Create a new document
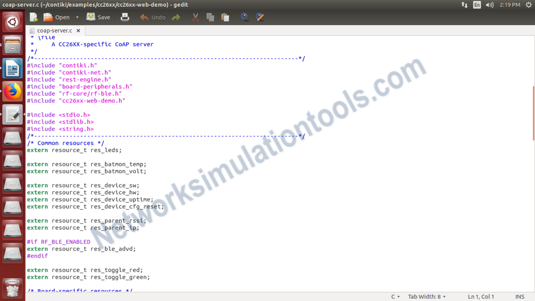Viewport: 535px width, 301px height. pyautogui.click(x=33, y=17)
